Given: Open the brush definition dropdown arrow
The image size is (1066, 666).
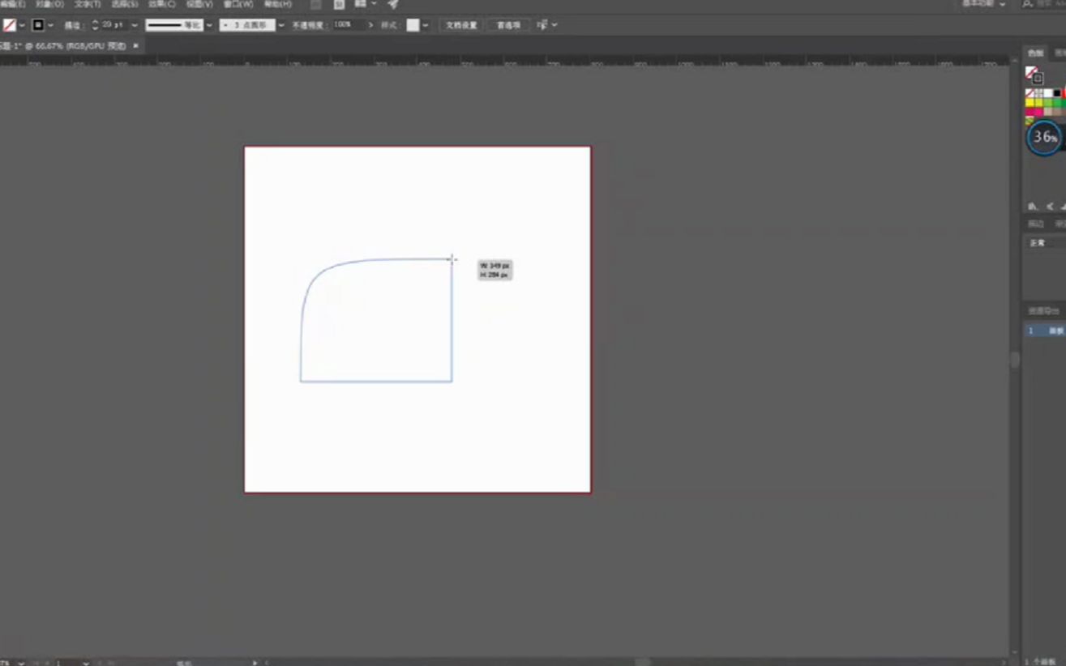Looking at the screenshot, I should coord(281,25).
